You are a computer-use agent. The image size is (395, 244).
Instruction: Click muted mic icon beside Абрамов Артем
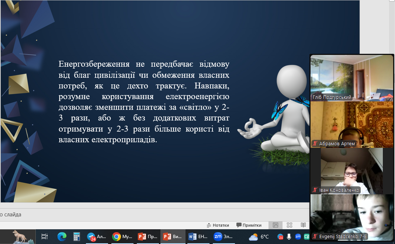coord(315,143)
